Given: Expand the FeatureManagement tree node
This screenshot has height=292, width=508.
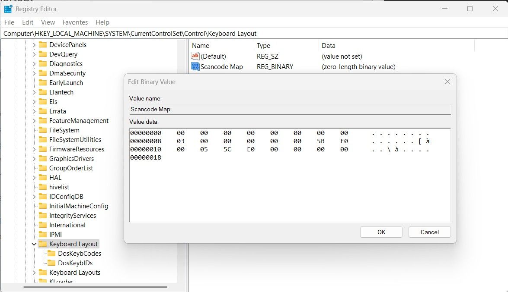Looking at the screenshot, I should click(34, 121).
